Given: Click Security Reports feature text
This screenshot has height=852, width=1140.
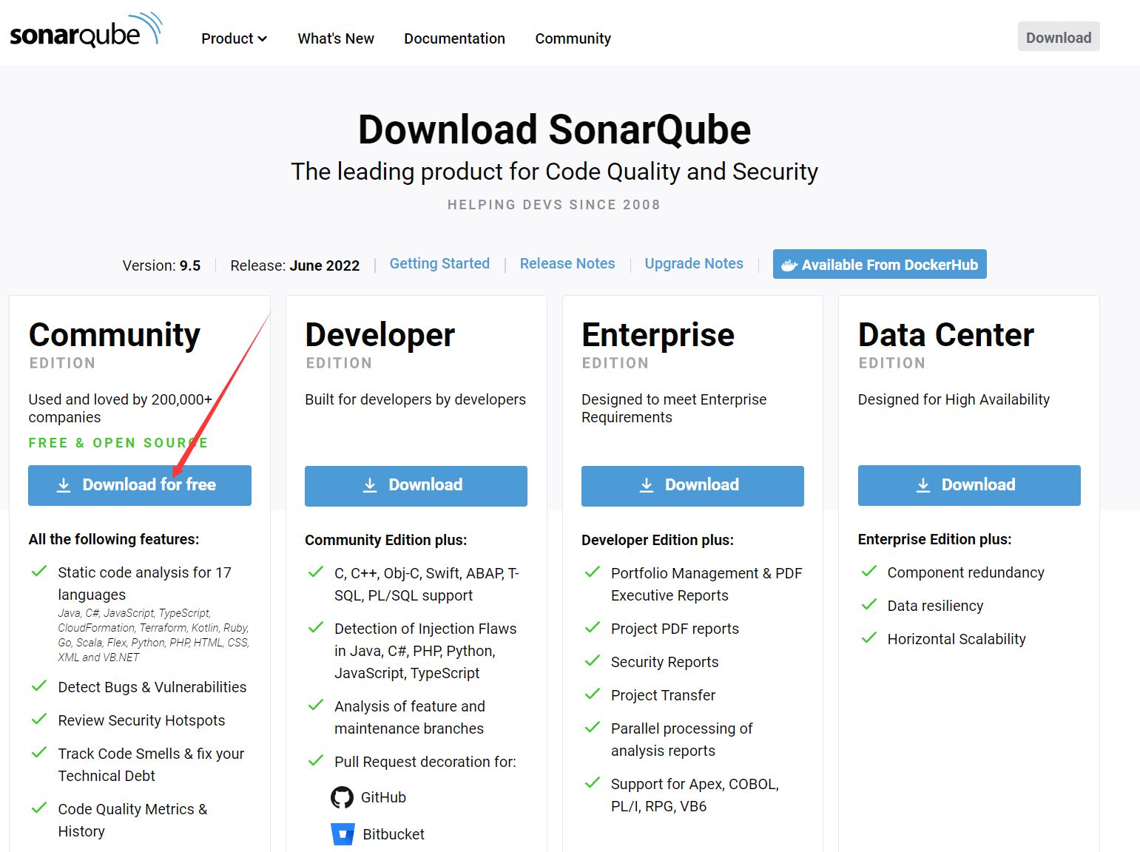Looking at the screenshot, I should [x=665, y=662].
